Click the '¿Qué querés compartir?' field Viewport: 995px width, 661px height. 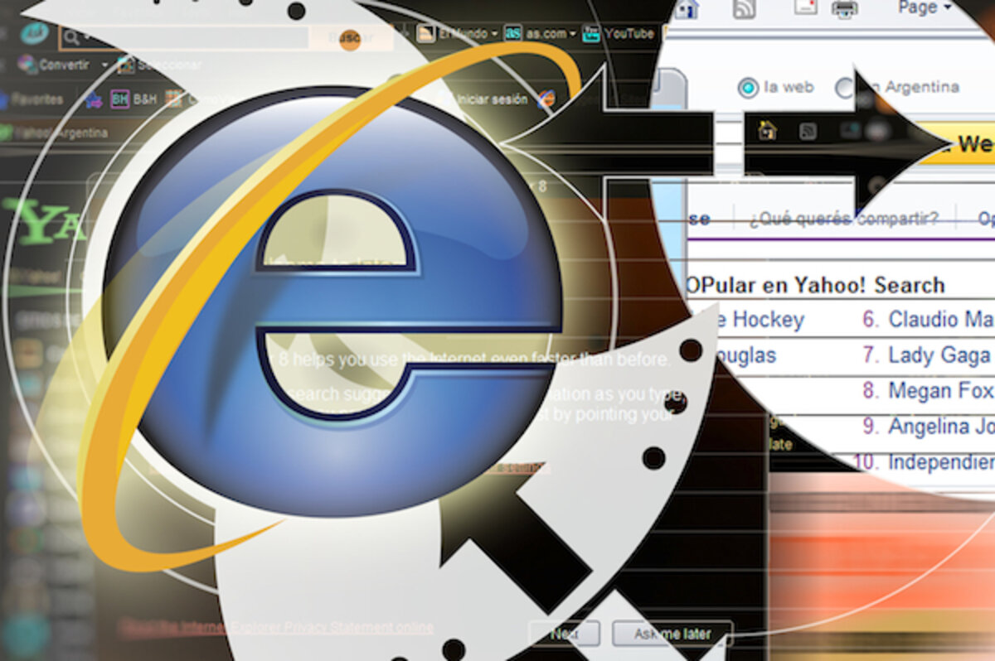click(x=843, y=219)
